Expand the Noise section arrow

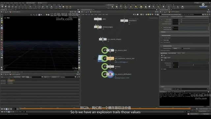pyautogui.click(x=162, y=69)
